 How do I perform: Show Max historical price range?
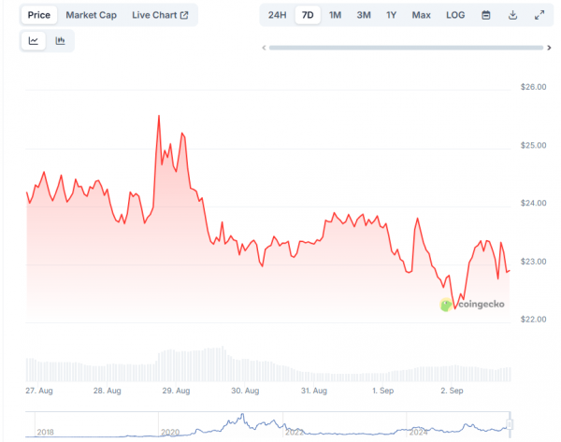pos(422,15)
